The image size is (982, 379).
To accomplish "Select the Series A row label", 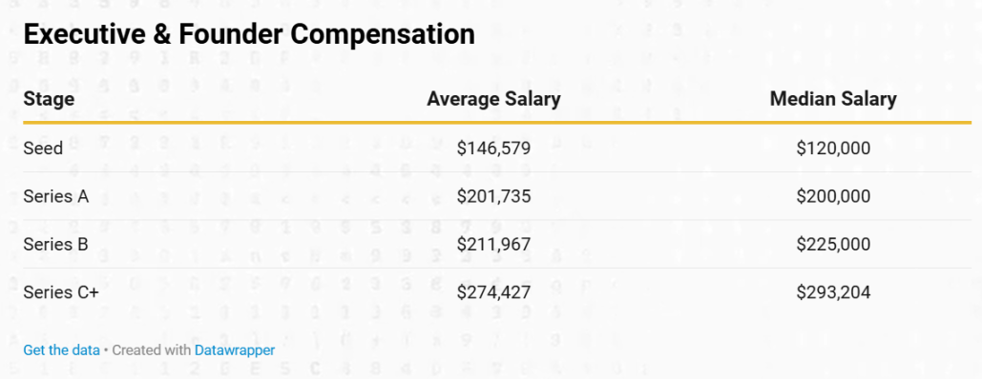I will tap(55, 196).
